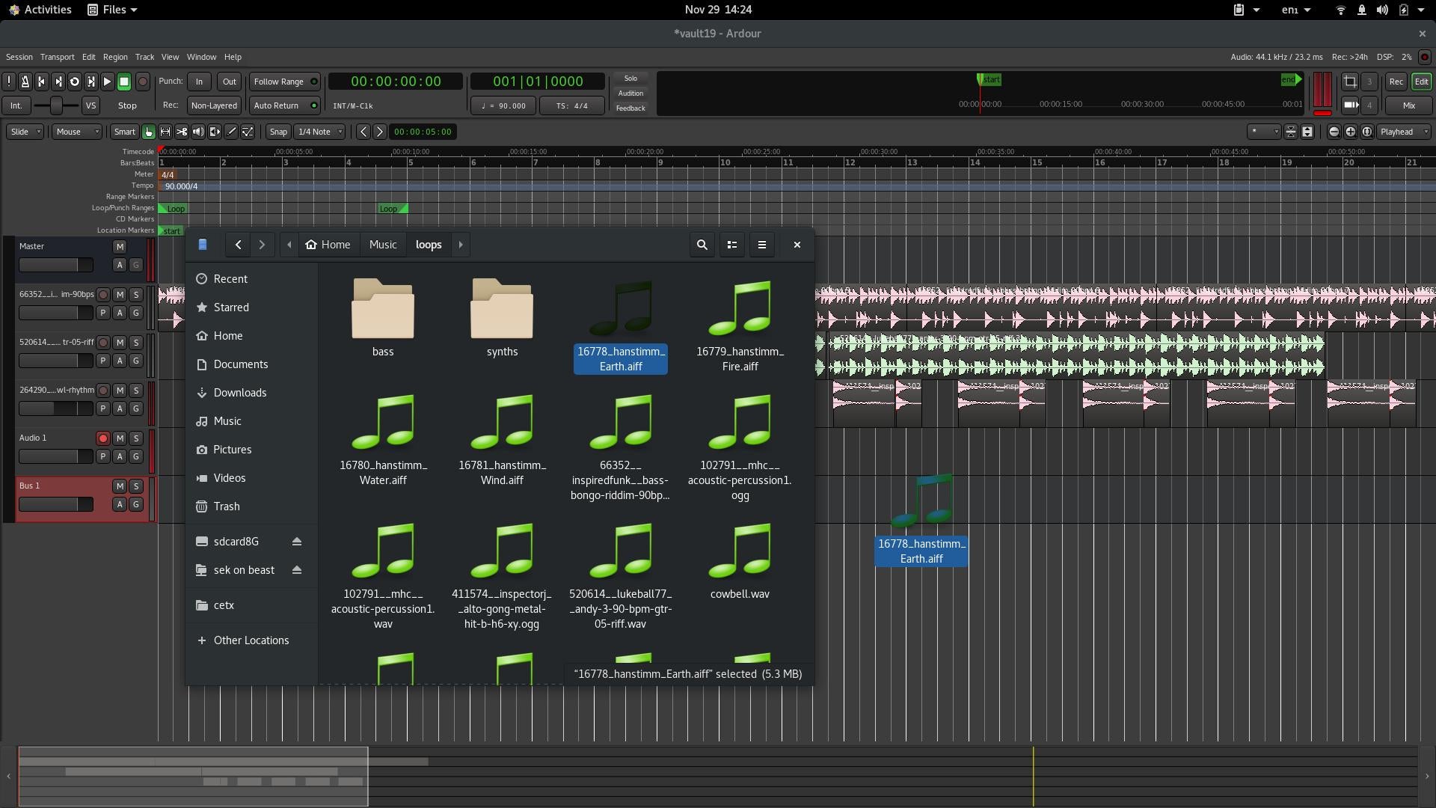Click the Auto Return button

pos(276,105)
